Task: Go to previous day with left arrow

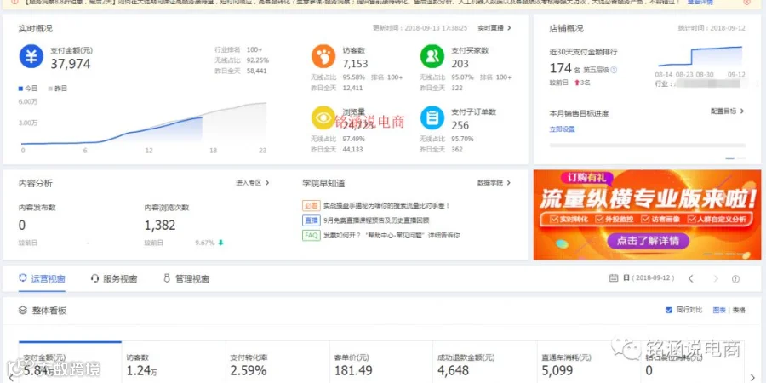Action: click(x=691, y=279)
